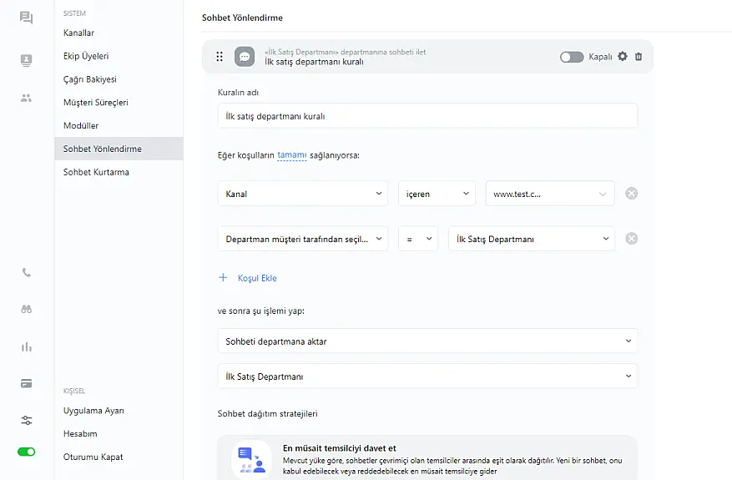Click the Kuralın adı text field
Screen dimensions: 732x480
pyautogui.click(x=427, y=116)
